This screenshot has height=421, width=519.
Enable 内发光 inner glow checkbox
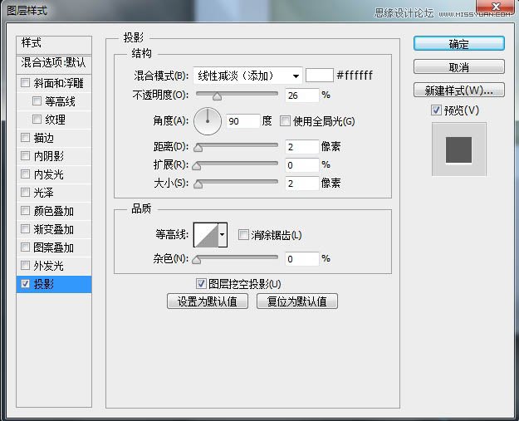[25, 174]
